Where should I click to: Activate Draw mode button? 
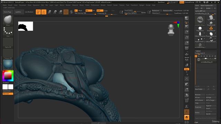coord(44,12)
